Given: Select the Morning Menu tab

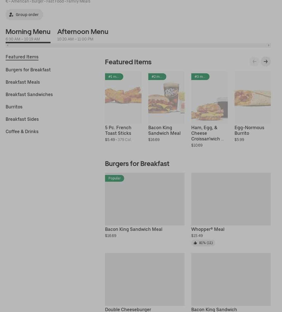Looking at the screenshot, I should point(28,35).
